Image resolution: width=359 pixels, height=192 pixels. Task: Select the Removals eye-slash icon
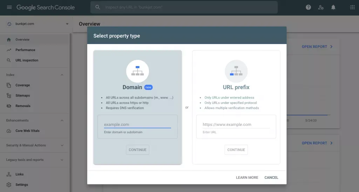9,106
